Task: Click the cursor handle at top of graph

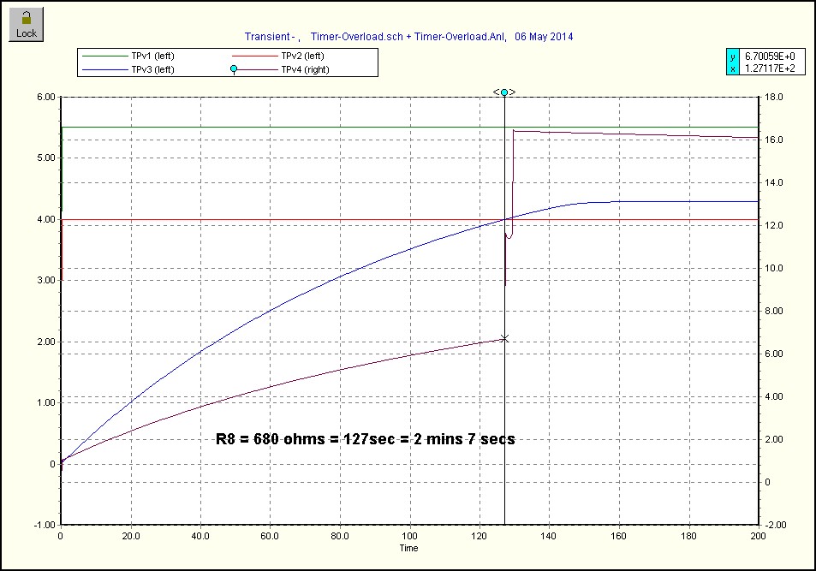Action: [504, 92]
